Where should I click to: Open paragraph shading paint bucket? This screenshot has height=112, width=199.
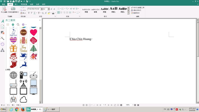click(74, 13)
